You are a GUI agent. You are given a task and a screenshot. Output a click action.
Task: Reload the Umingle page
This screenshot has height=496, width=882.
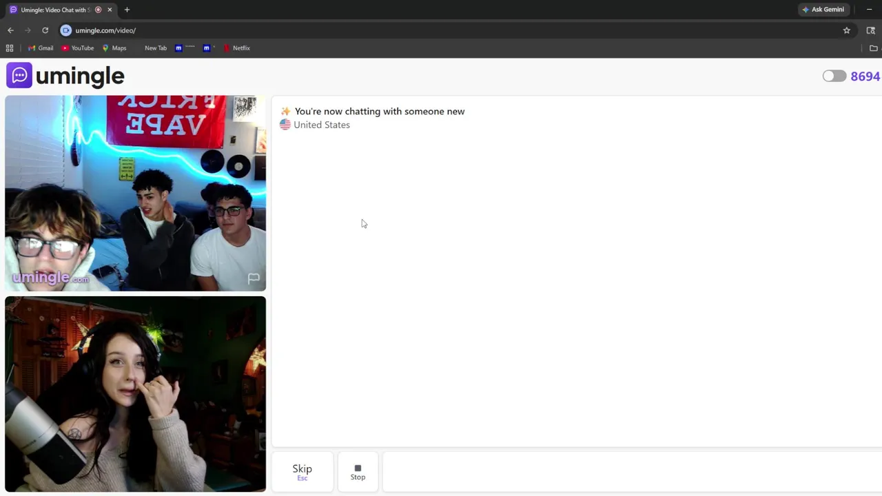point(45,30)
